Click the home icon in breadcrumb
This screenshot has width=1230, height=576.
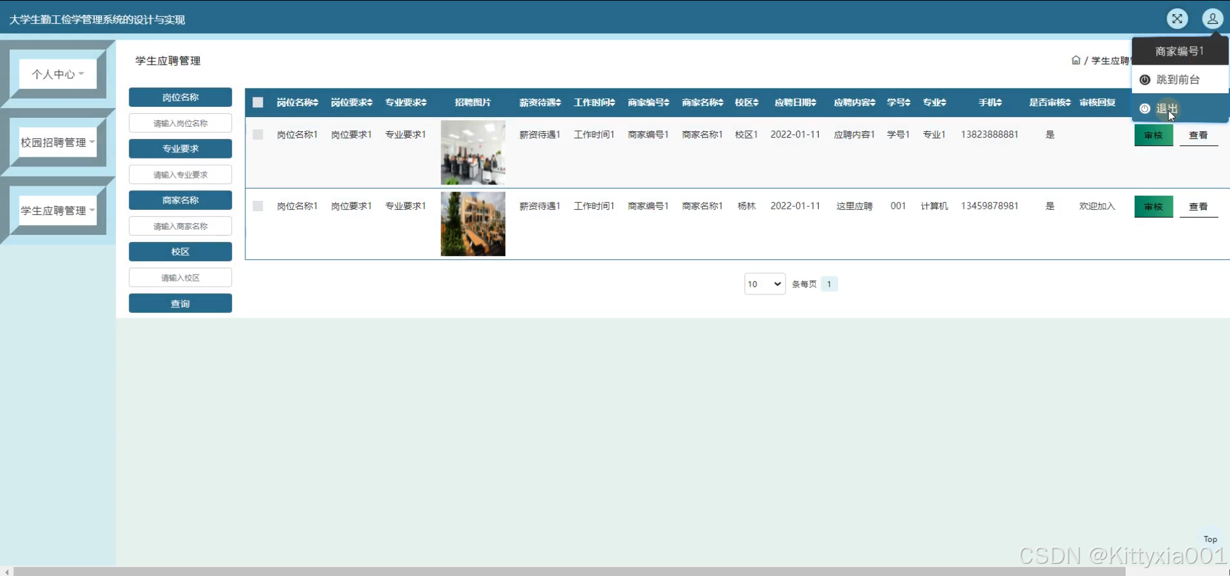click(1076, 60)
